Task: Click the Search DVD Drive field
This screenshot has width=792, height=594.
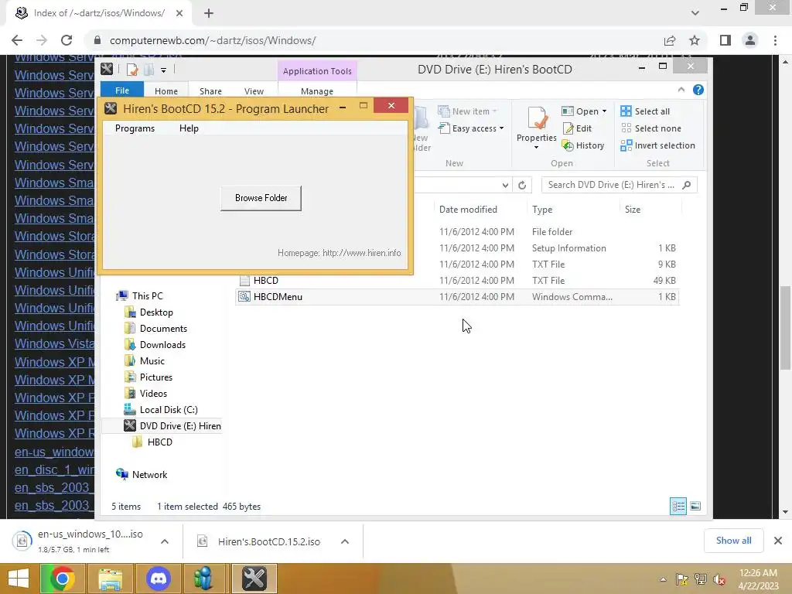Action: (619, 185)
